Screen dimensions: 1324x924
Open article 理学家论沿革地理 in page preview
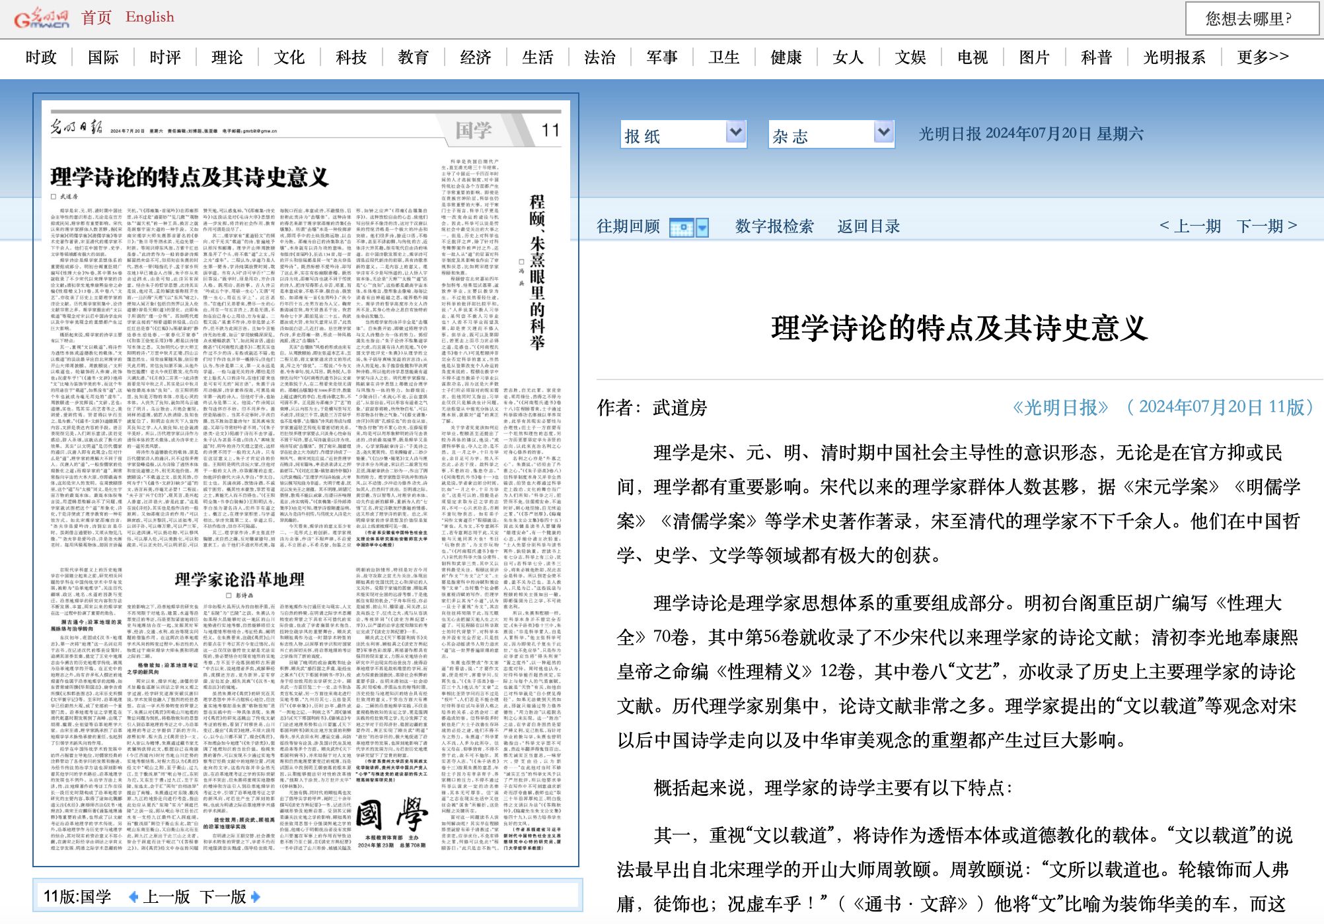click(x=239, y=579)
